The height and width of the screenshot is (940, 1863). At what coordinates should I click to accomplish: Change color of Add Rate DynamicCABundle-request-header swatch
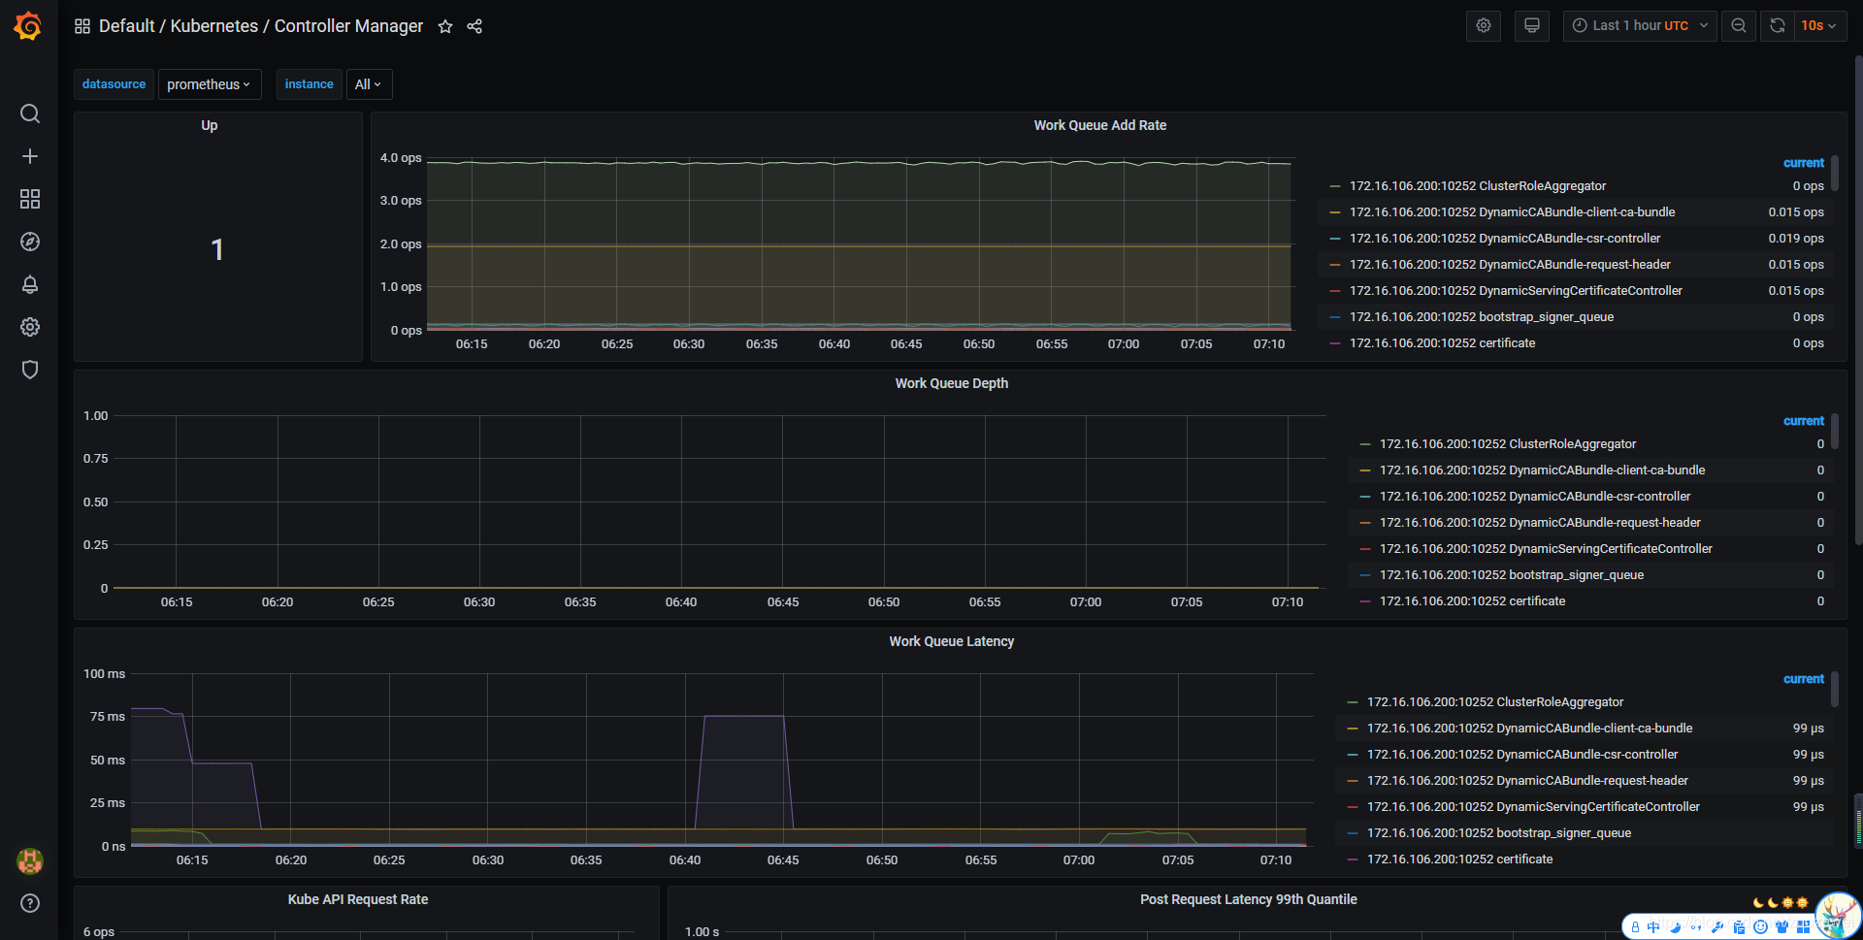click(x=1335, y=265)
